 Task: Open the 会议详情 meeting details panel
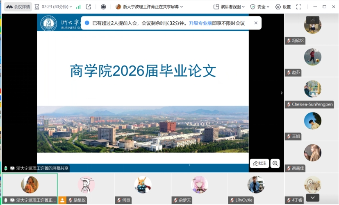coord(18,7)
